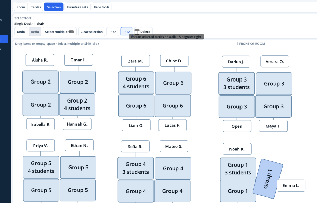
Task: Select Amara O. chair label
Action: 275,62
